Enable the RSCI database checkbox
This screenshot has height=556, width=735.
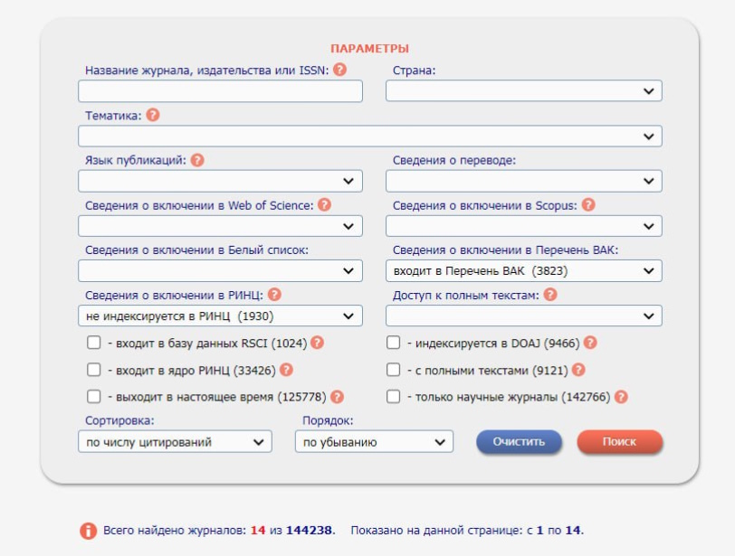94,343
